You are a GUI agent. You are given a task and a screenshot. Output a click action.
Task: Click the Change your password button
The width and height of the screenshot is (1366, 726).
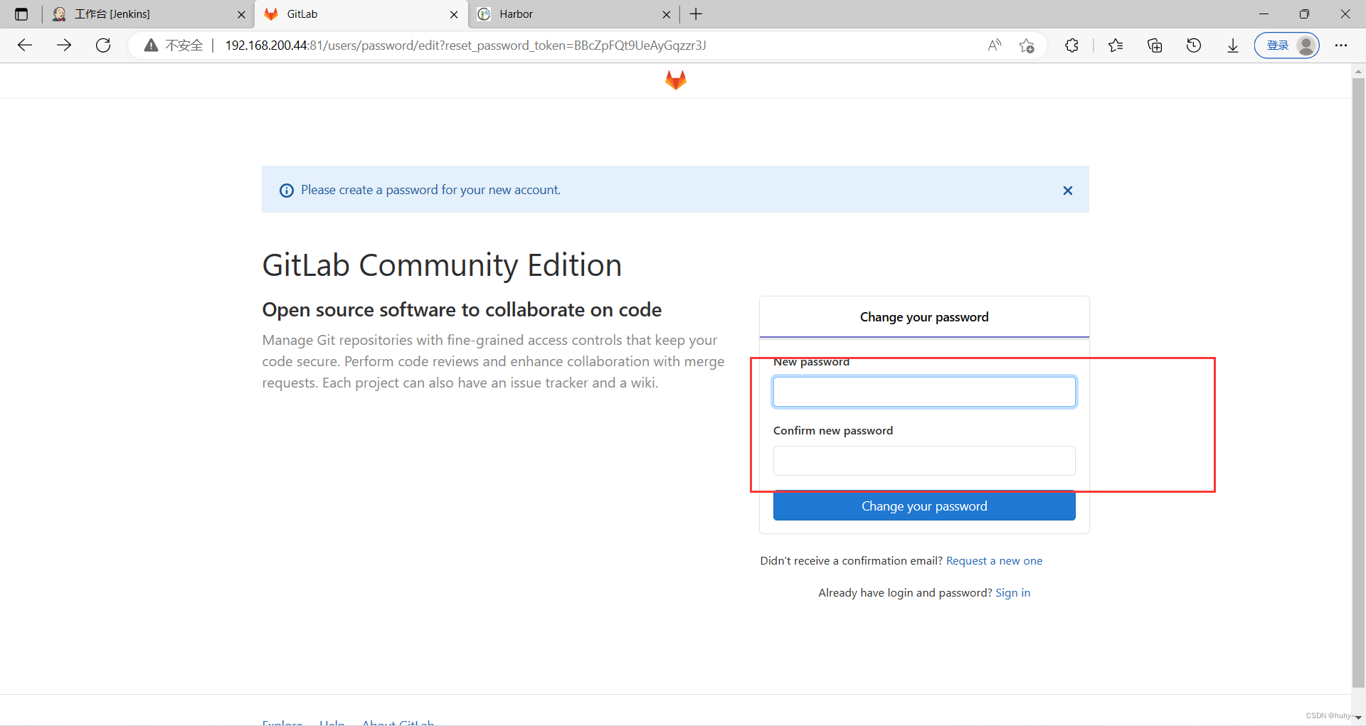coord(924,506)
